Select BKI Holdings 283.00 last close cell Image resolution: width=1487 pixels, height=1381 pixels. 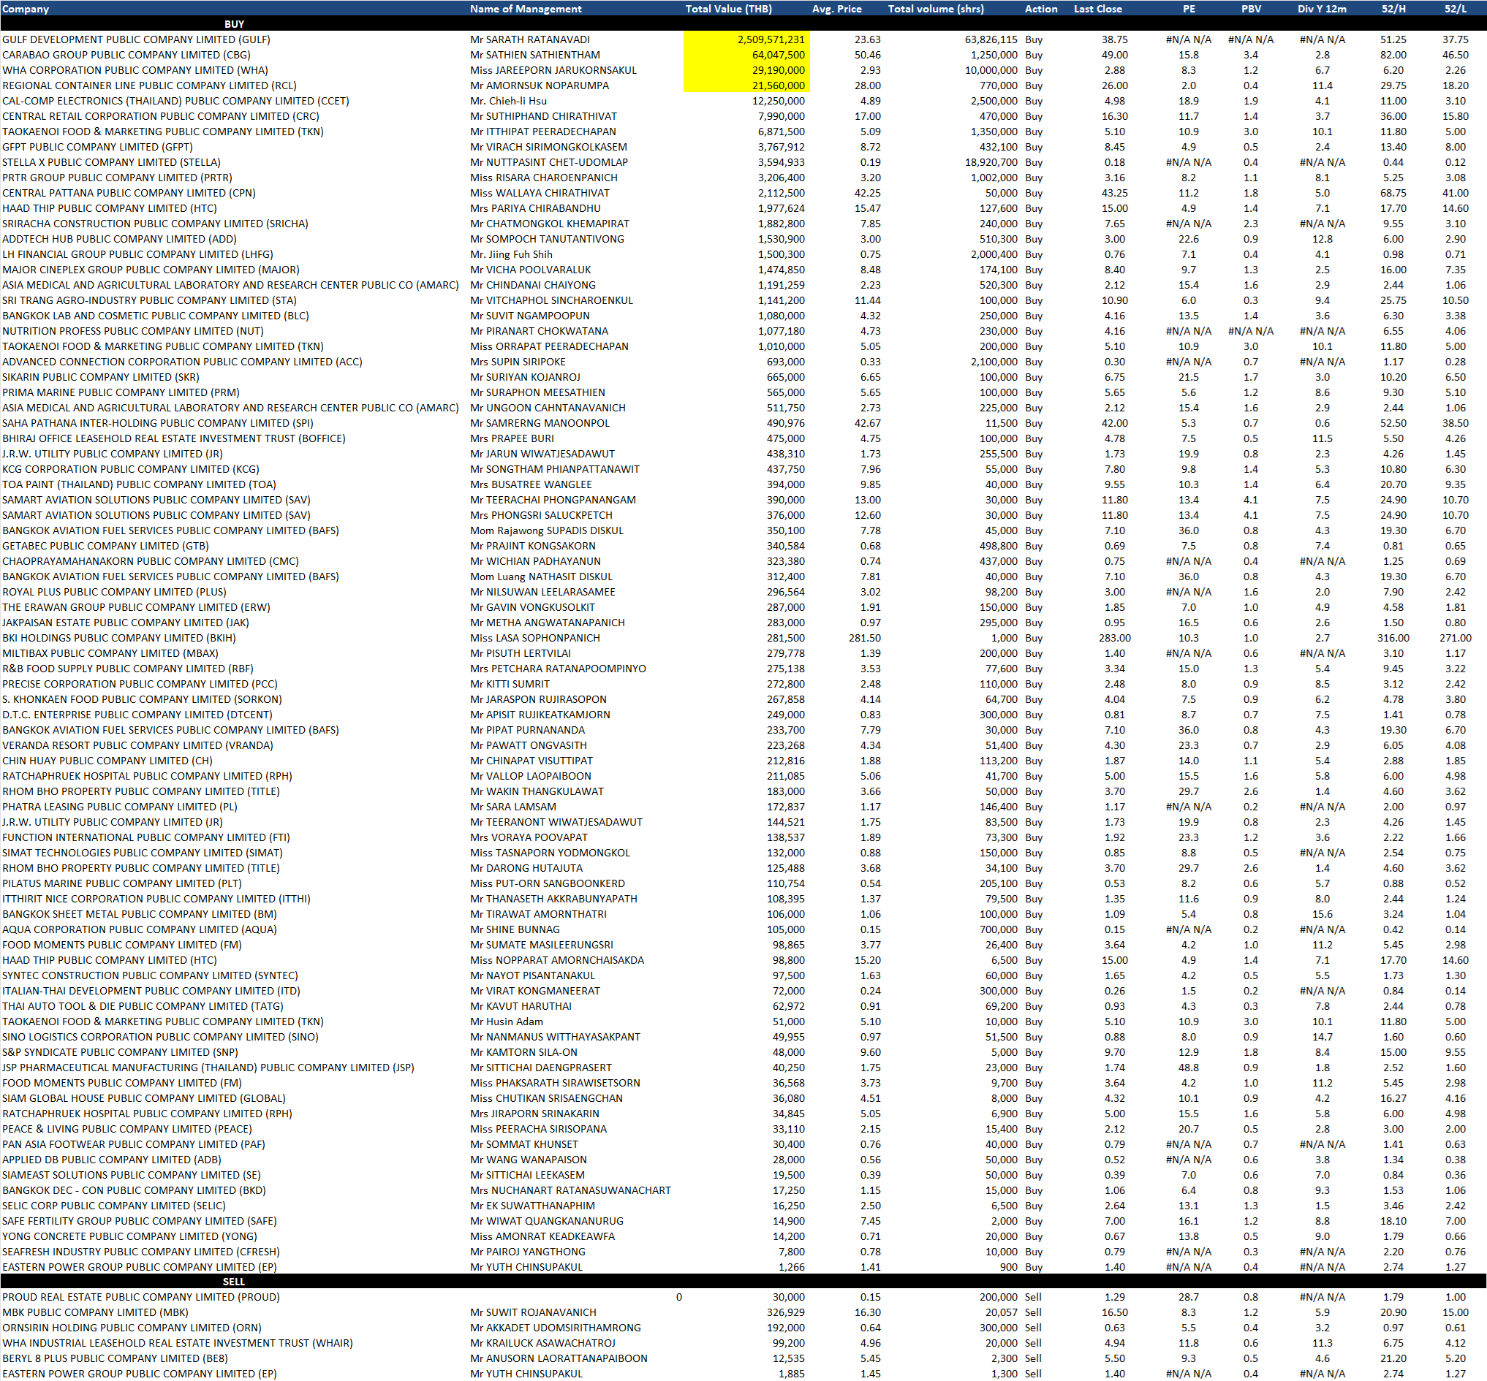(1114, 638)
